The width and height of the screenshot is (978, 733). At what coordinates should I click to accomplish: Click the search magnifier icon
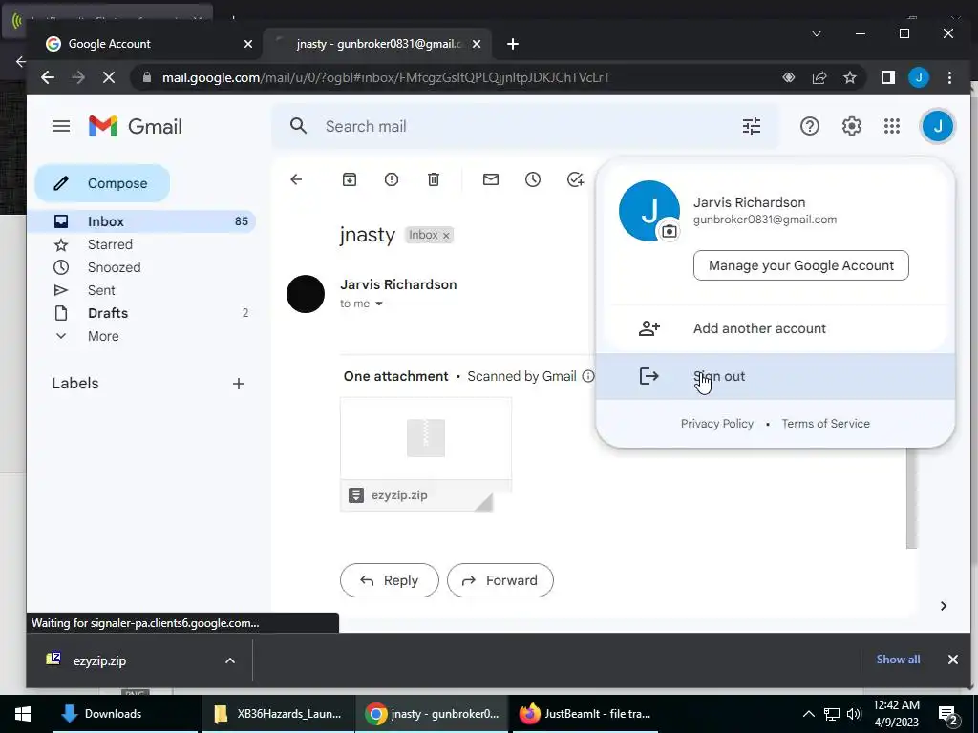click(x=298, y=127)
